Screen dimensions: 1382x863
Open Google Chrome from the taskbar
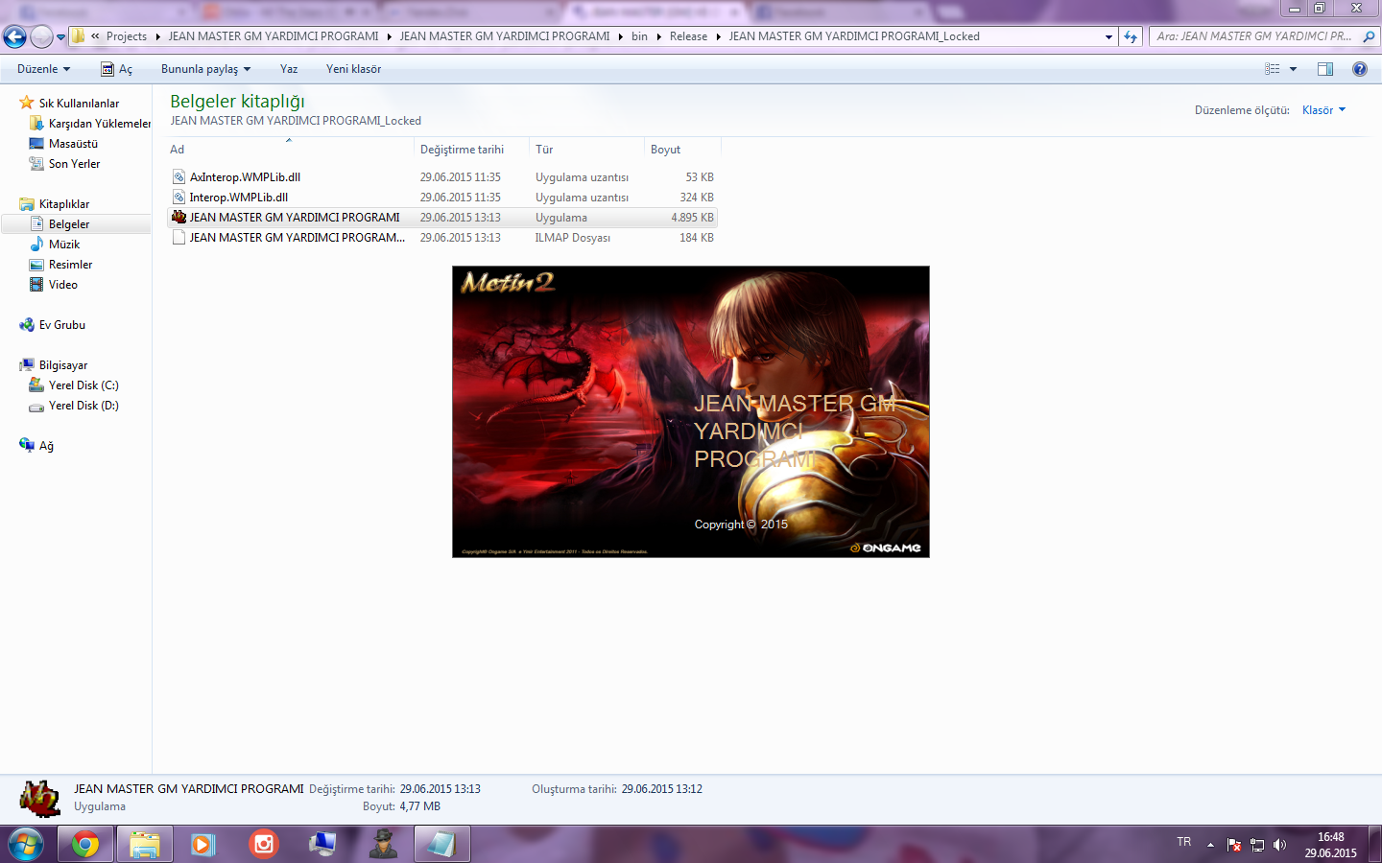[x=85, y=845]
